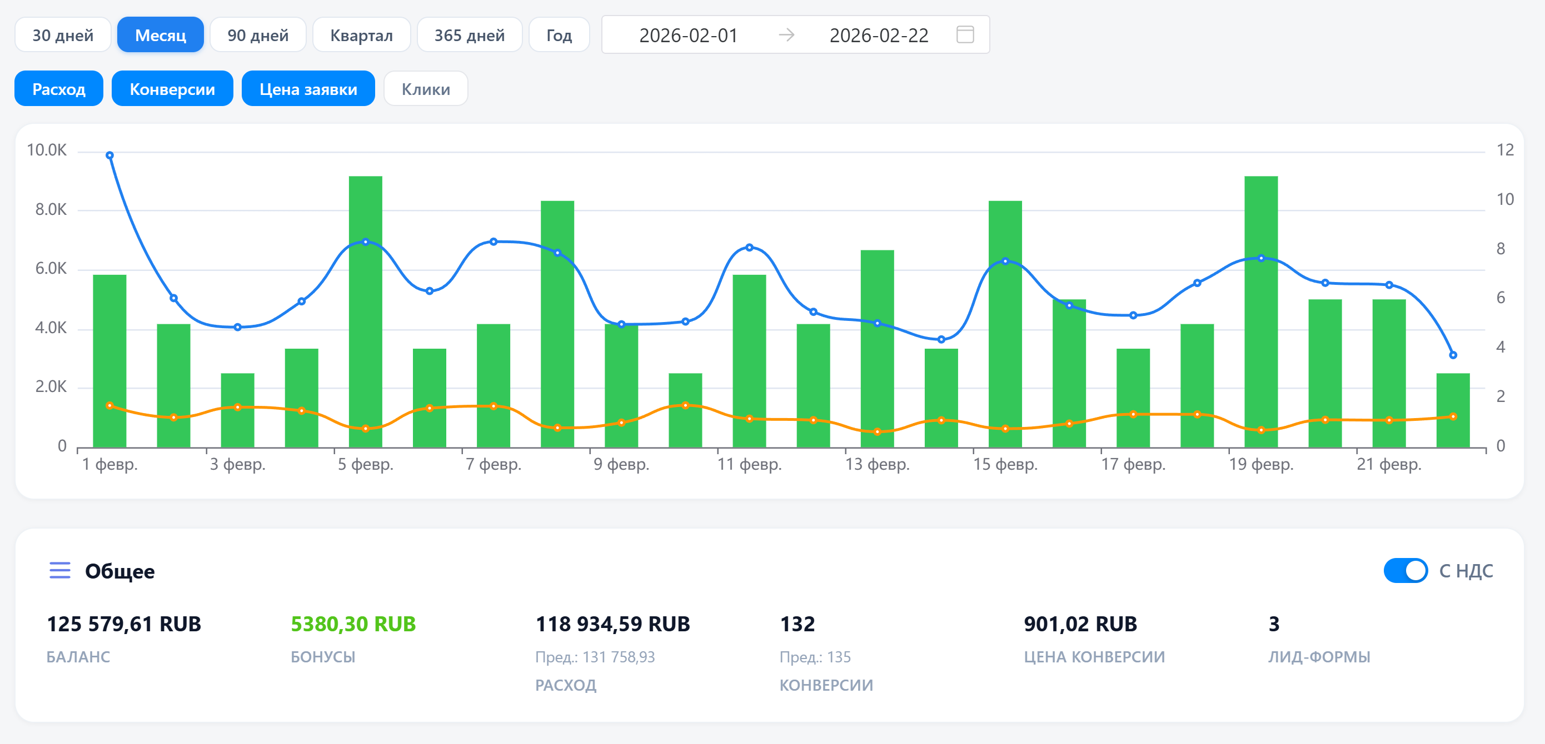Select the 365 дней range
Viewport: 1545px width, 744px height.
(x=469, y=35)
